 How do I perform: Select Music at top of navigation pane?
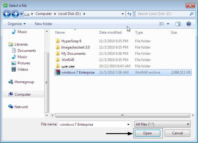tap(22, 32)
